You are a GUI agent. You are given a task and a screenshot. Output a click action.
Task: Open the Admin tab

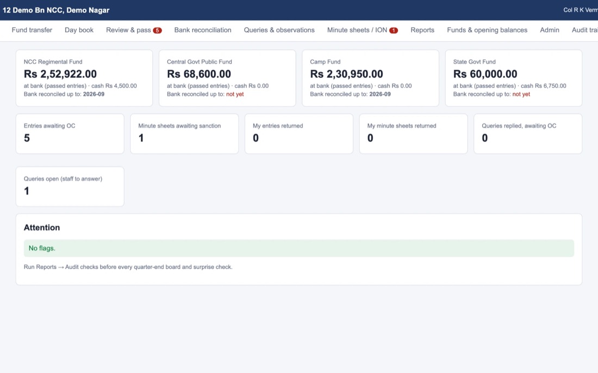pos(550,30)
